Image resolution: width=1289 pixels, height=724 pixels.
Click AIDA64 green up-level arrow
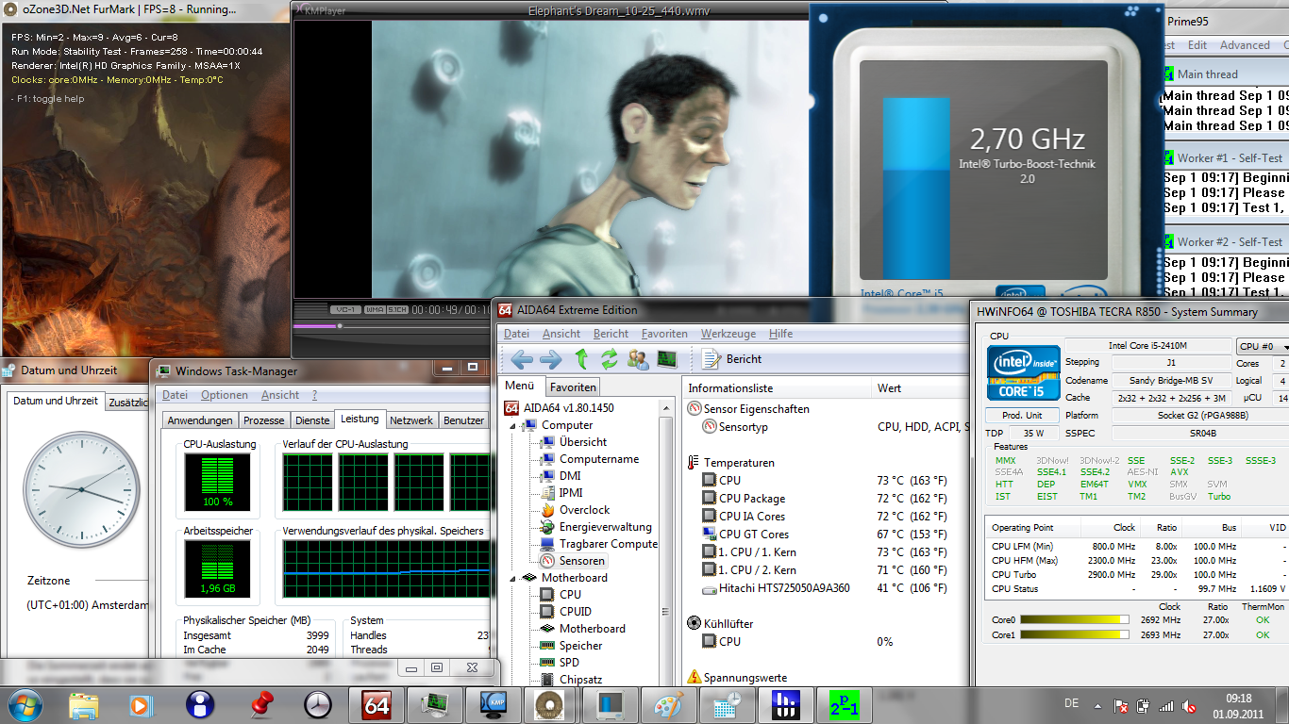[x=581, y=359]
